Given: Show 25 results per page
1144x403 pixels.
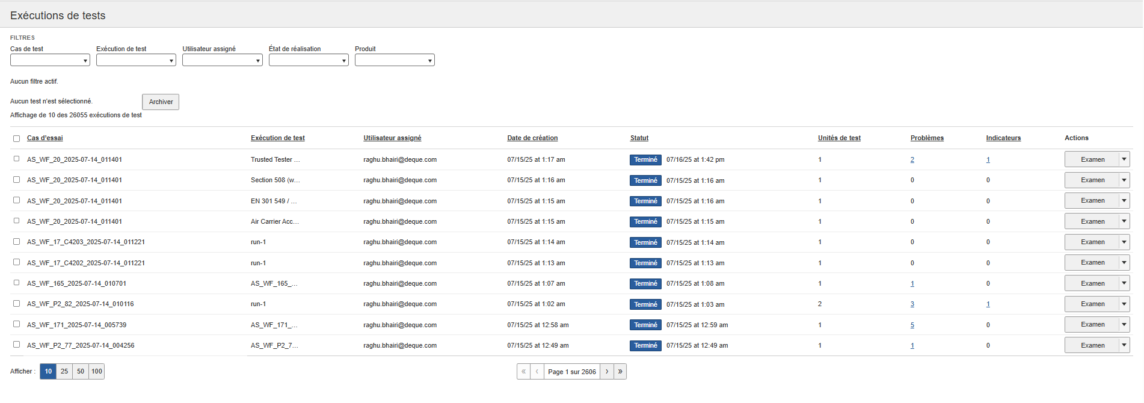Looking at the screenshot, I should coord(64,372).
